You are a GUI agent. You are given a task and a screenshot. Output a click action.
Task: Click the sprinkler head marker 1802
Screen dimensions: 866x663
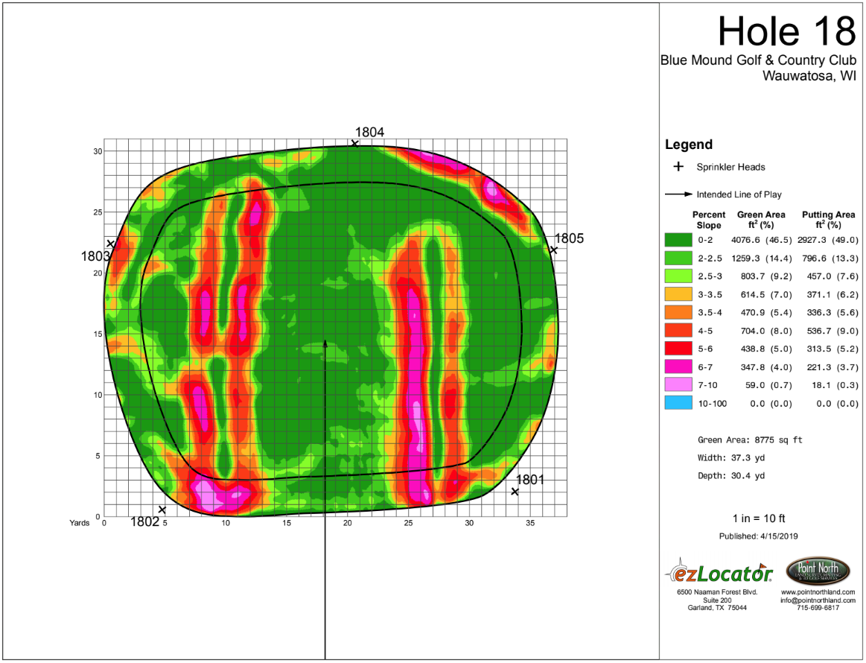click(x=162, y=510)
